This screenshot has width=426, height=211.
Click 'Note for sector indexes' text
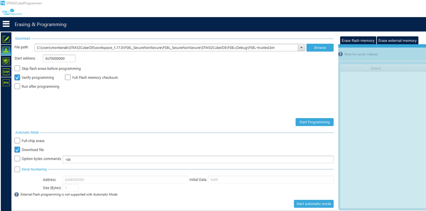(x=361, y=54)
